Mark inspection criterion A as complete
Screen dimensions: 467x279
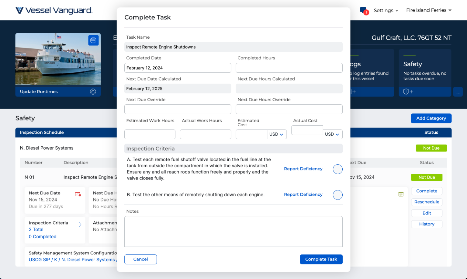point(337,169)
